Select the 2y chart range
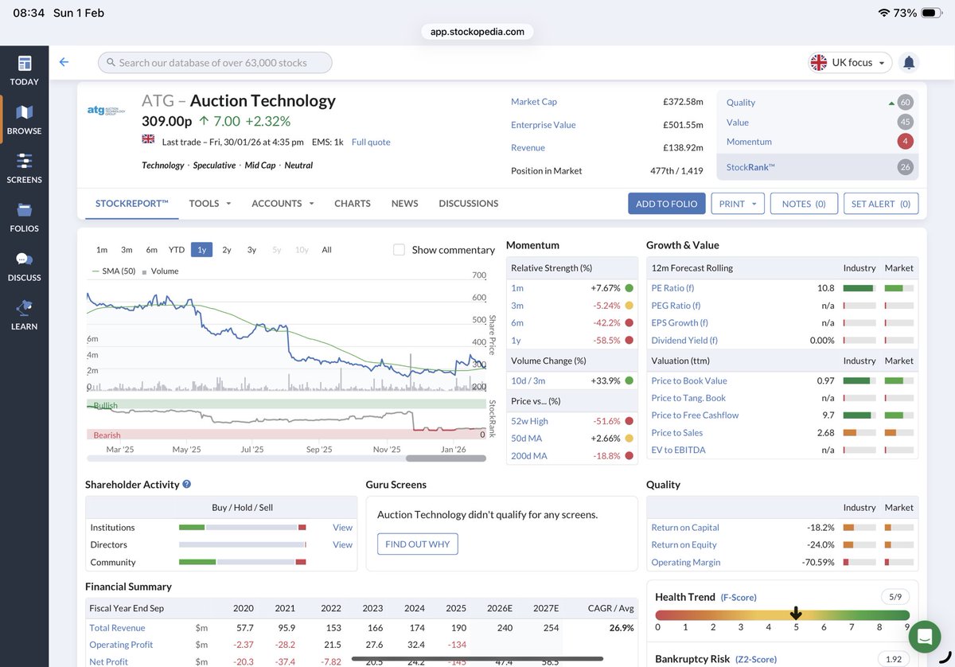Screen dimensions: 955x667 (x=227, y=250)
